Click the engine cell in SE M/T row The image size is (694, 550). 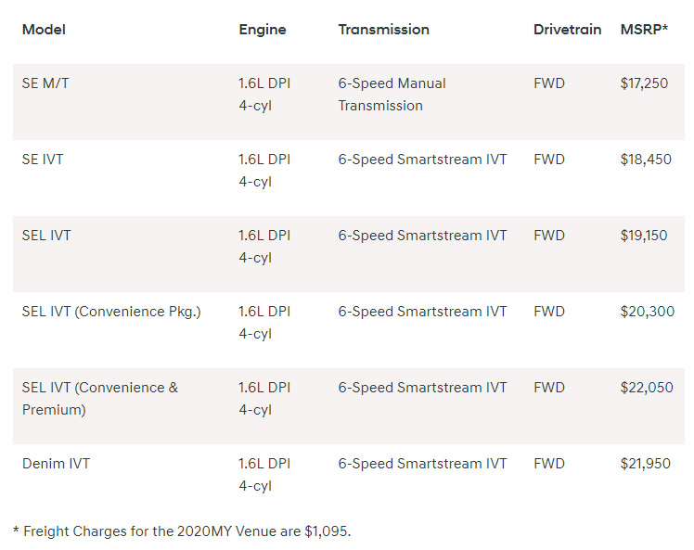coord(264,94)
